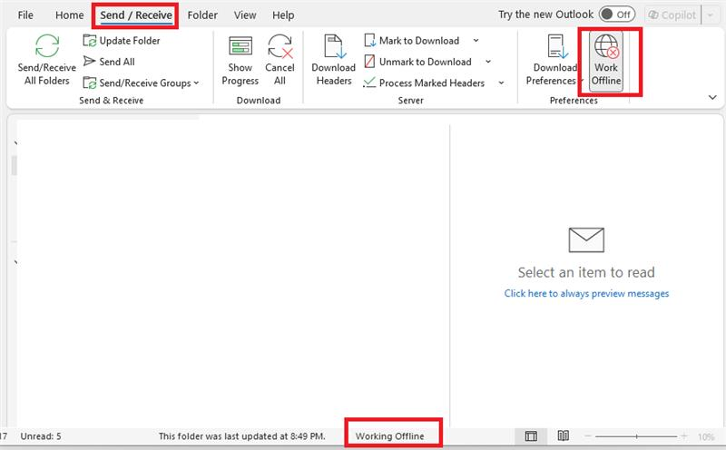Click zoom slider handle
Viewport: 726px width, 450px height.
click(637, 436)
